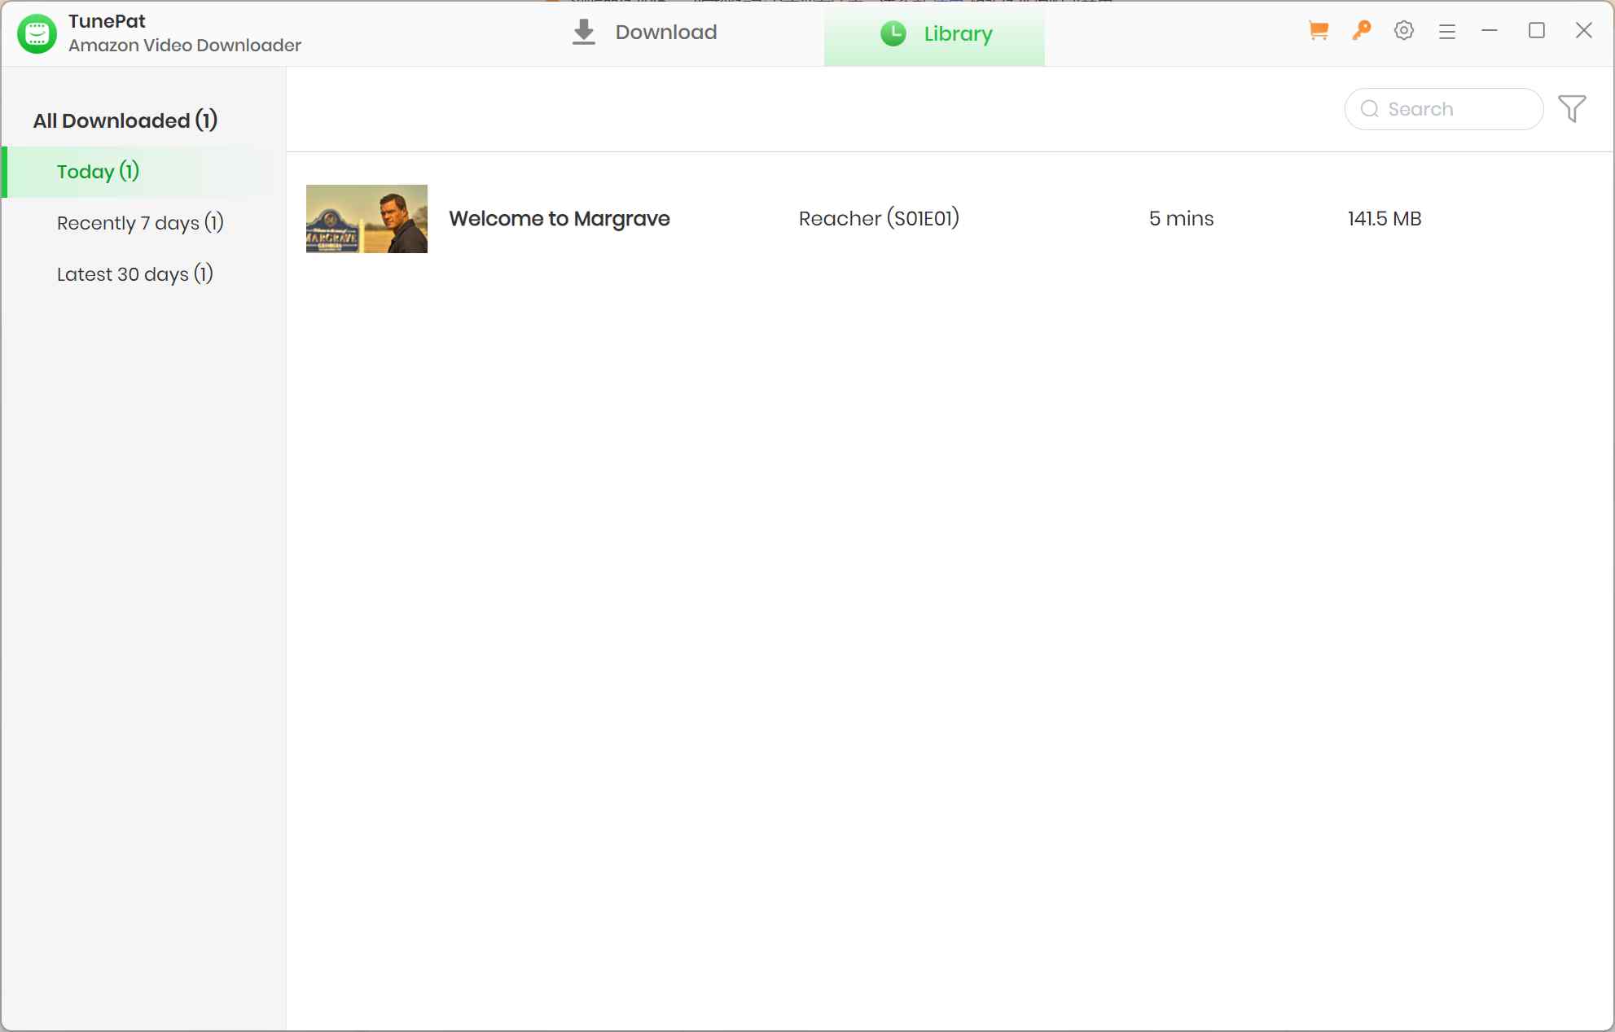Click the TunePat app logo
Screen dimensions: 1615x1032
(x=37, y=33)
